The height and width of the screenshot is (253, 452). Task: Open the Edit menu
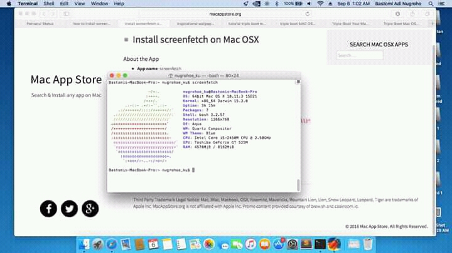(64, 4)
